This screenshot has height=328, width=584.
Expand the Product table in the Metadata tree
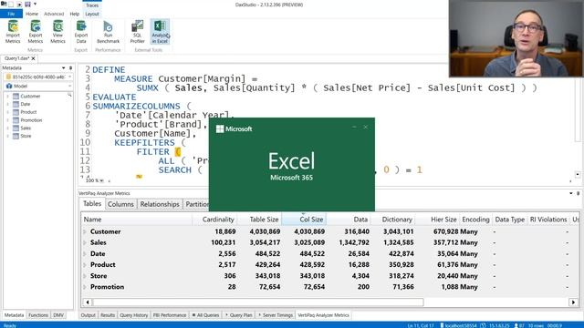(x=8, y=112)
